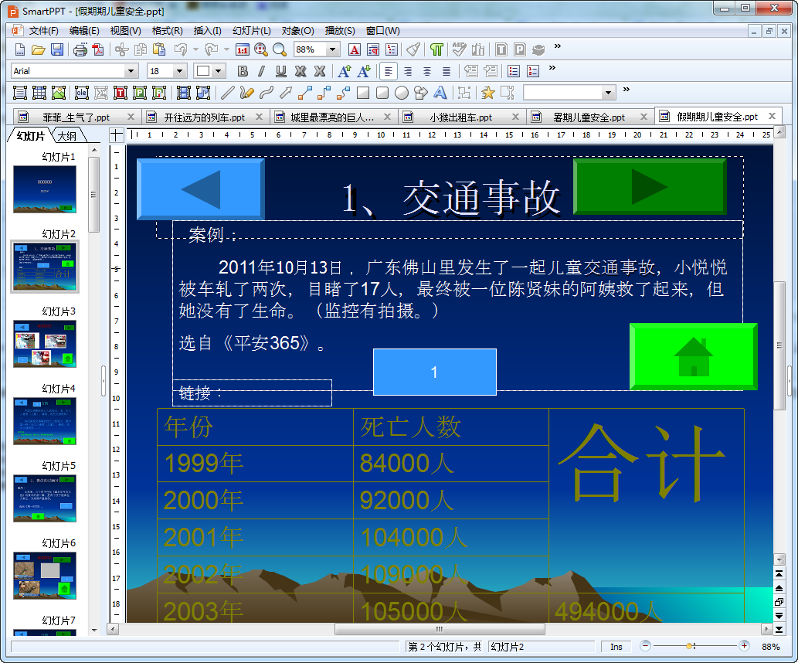Expand the undo history dropdown
The image size is (798, 663).
click(x=195, y=49)
